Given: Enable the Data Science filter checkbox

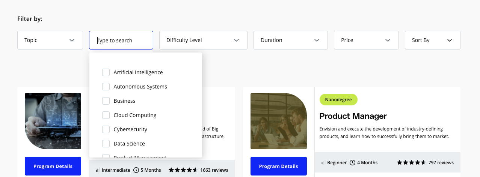Looking at the screenshot, I should [106, 144].
